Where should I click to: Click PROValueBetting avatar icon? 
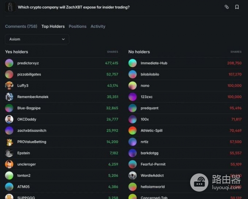tap(9, 142)
